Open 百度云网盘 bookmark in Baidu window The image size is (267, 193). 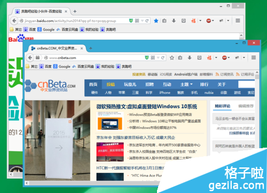tap(67, 29)
